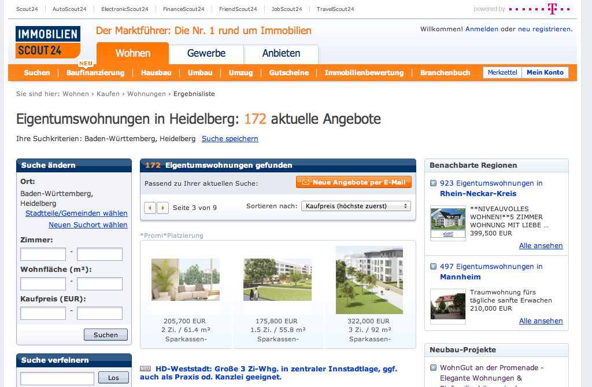Click the Anmelden link
Viewport: 592px width, 387px height.
tap(482, 29)
